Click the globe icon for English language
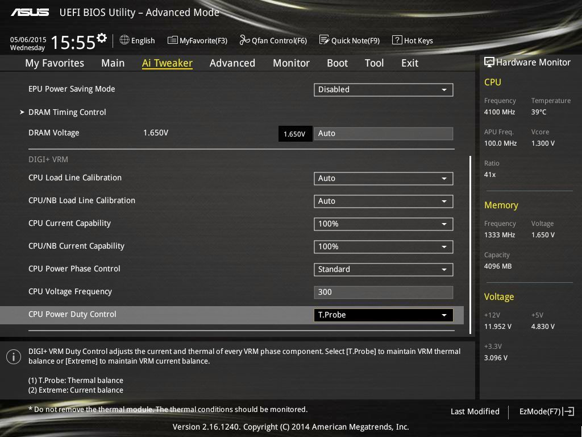Viewport: 582px width, 437px height. coord(124,40)
